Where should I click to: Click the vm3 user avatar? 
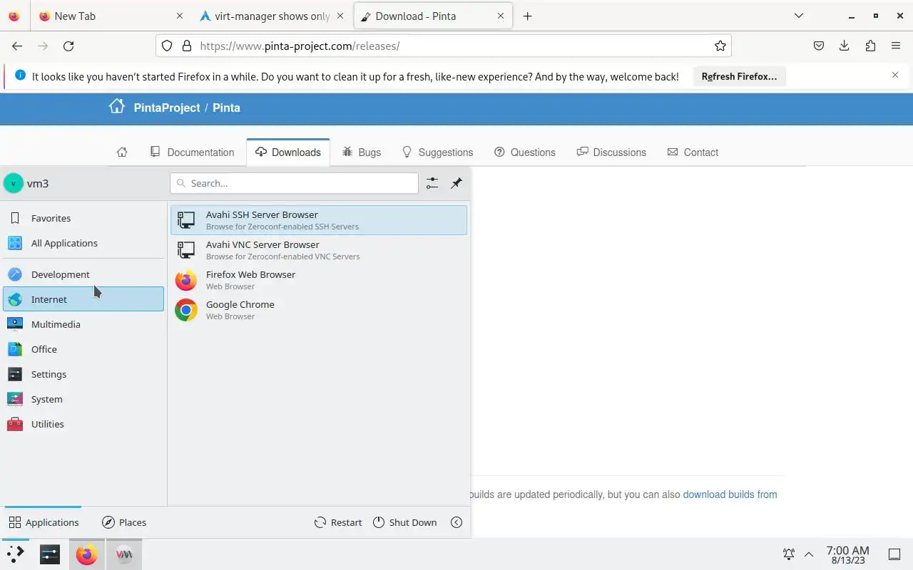coord(13,183)
